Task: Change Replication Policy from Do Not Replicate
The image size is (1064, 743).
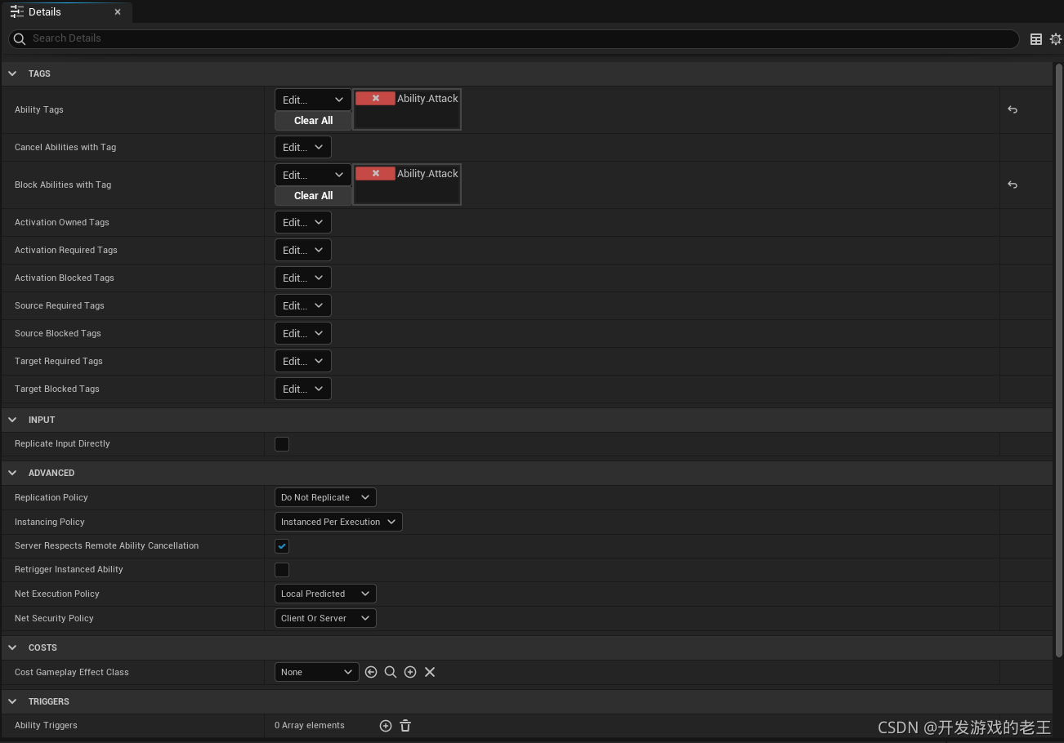Action: pyautogui.click(x=325, y=497)
